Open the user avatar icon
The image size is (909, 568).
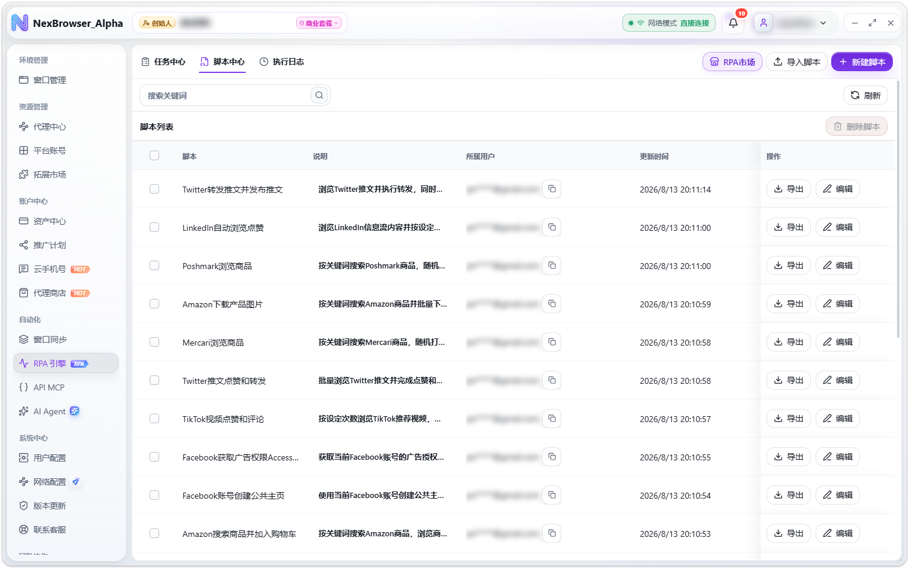click(x=764, y=23)
